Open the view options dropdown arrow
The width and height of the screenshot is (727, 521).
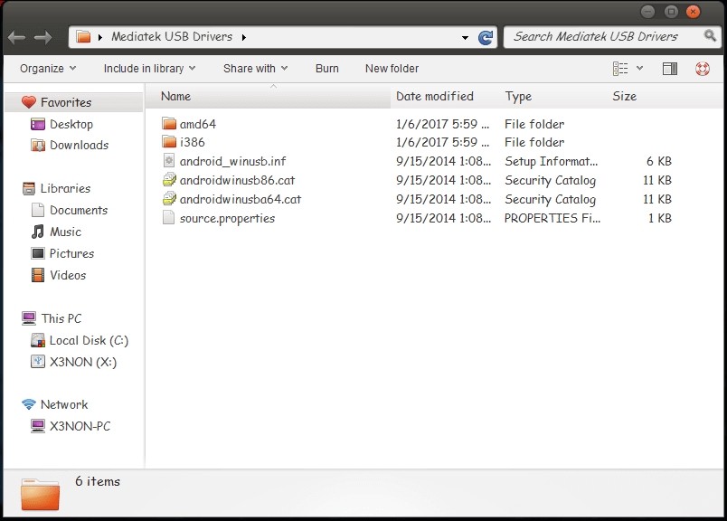point(639,69)
